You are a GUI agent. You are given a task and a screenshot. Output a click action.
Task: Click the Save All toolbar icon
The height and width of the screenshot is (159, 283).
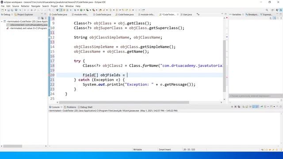(x=12, y=10)
